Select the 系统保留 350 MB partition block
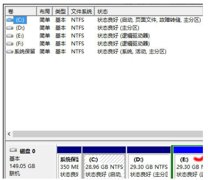Image resolution: width=208 pixels, height=180 pixels. [69, 163]
